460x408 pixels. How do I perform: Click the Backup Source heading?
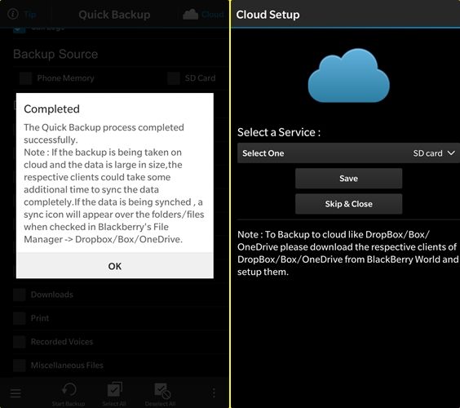55,54
